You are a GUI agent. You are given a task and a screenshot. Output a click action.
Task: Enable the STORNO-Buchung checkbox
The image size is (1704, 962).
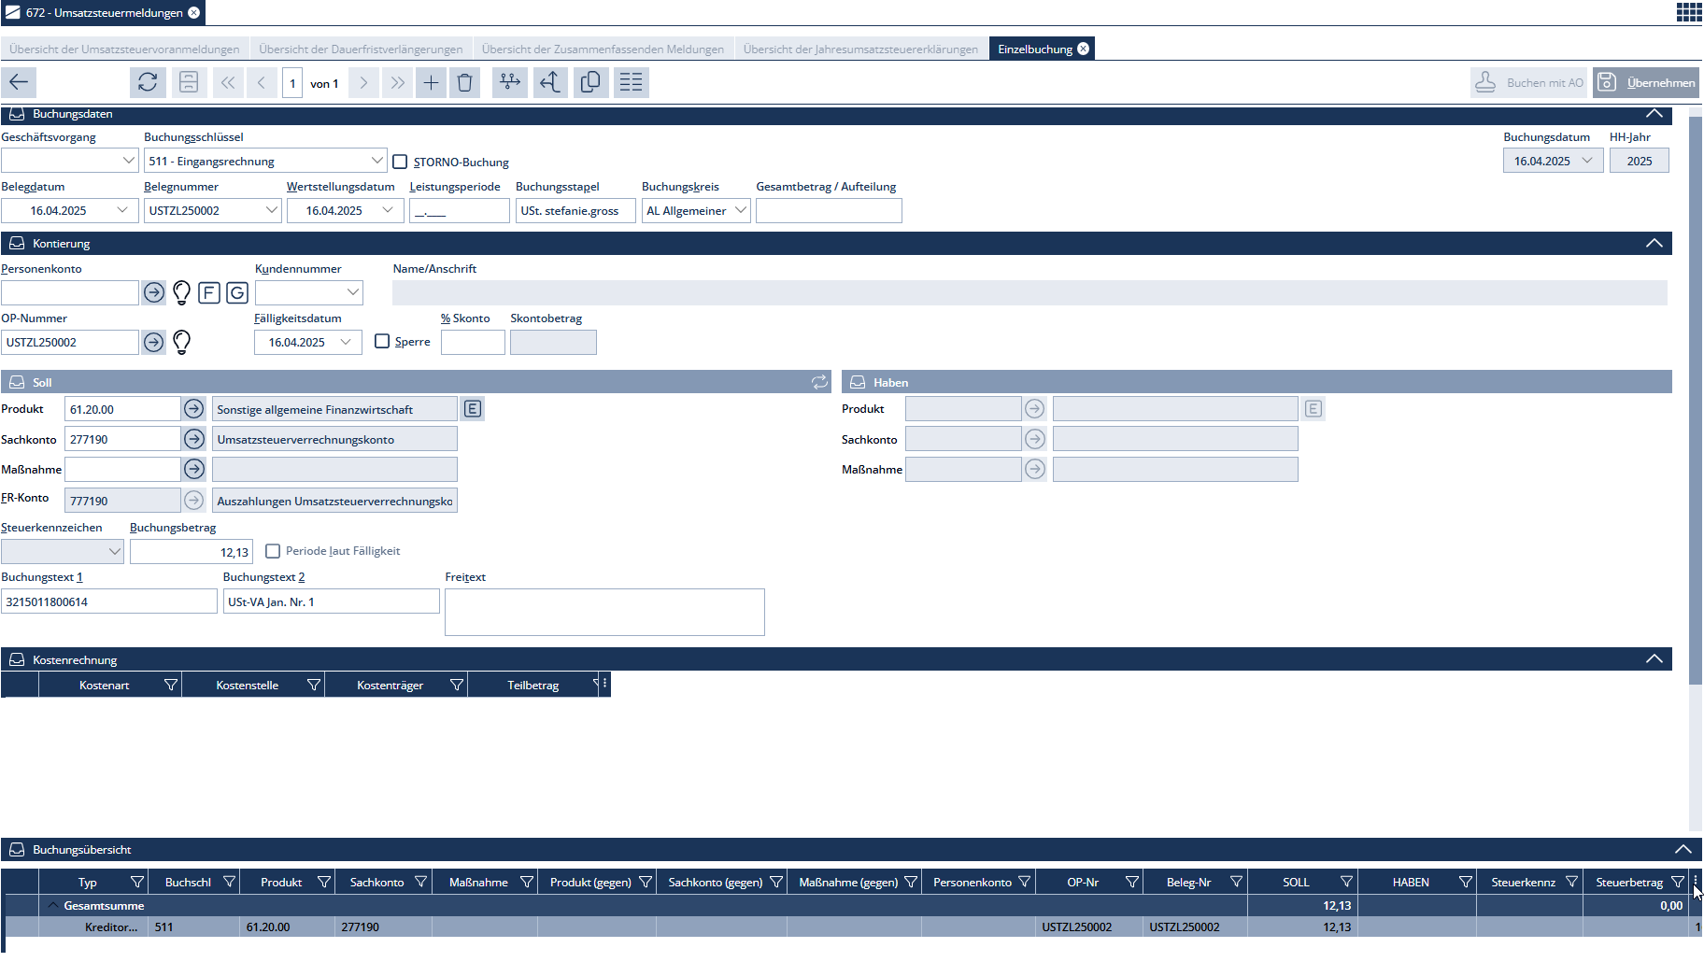[x=401, y=162]
